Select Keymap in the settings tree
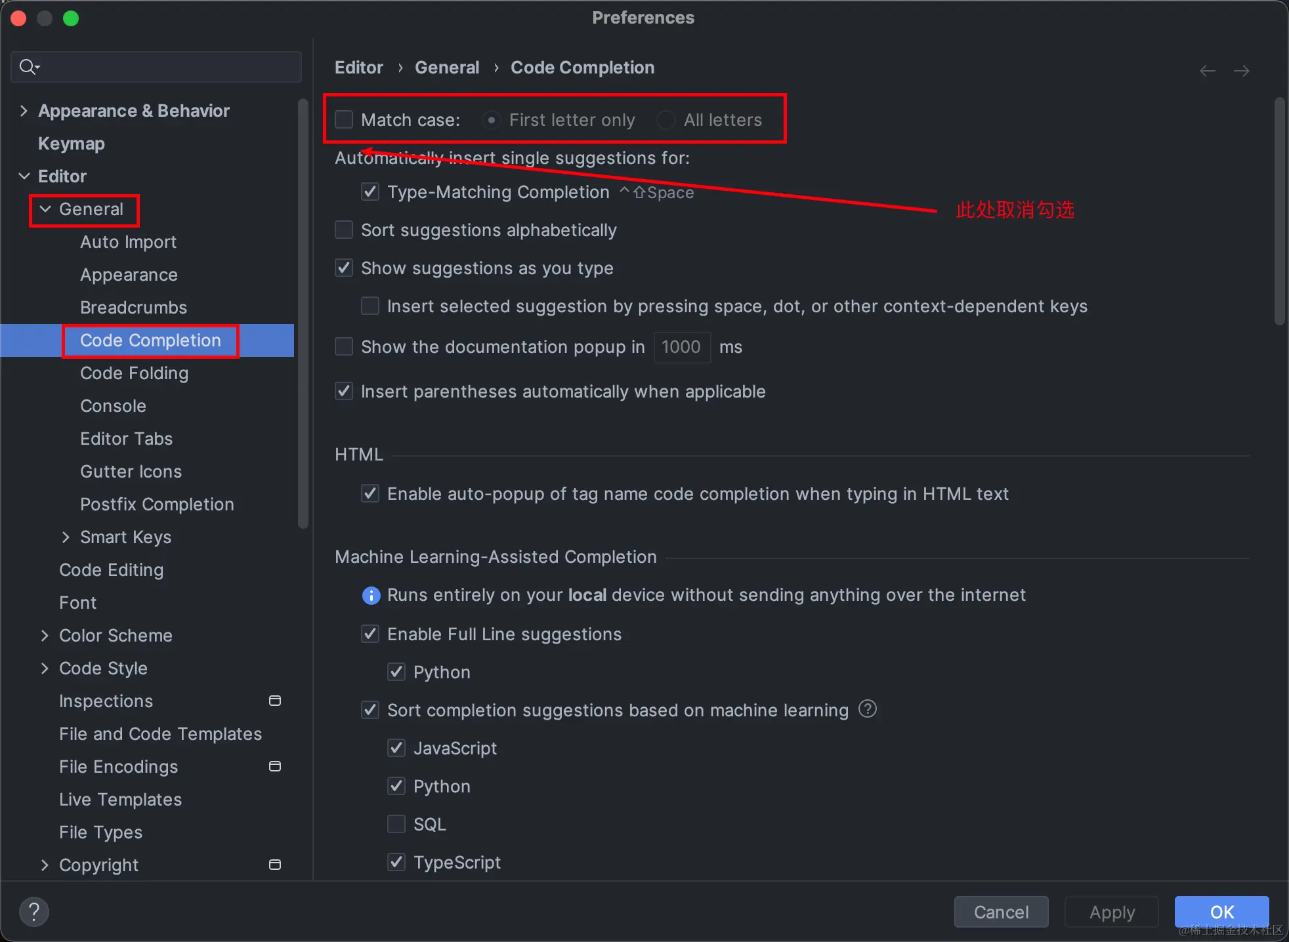 pos(71,143)
